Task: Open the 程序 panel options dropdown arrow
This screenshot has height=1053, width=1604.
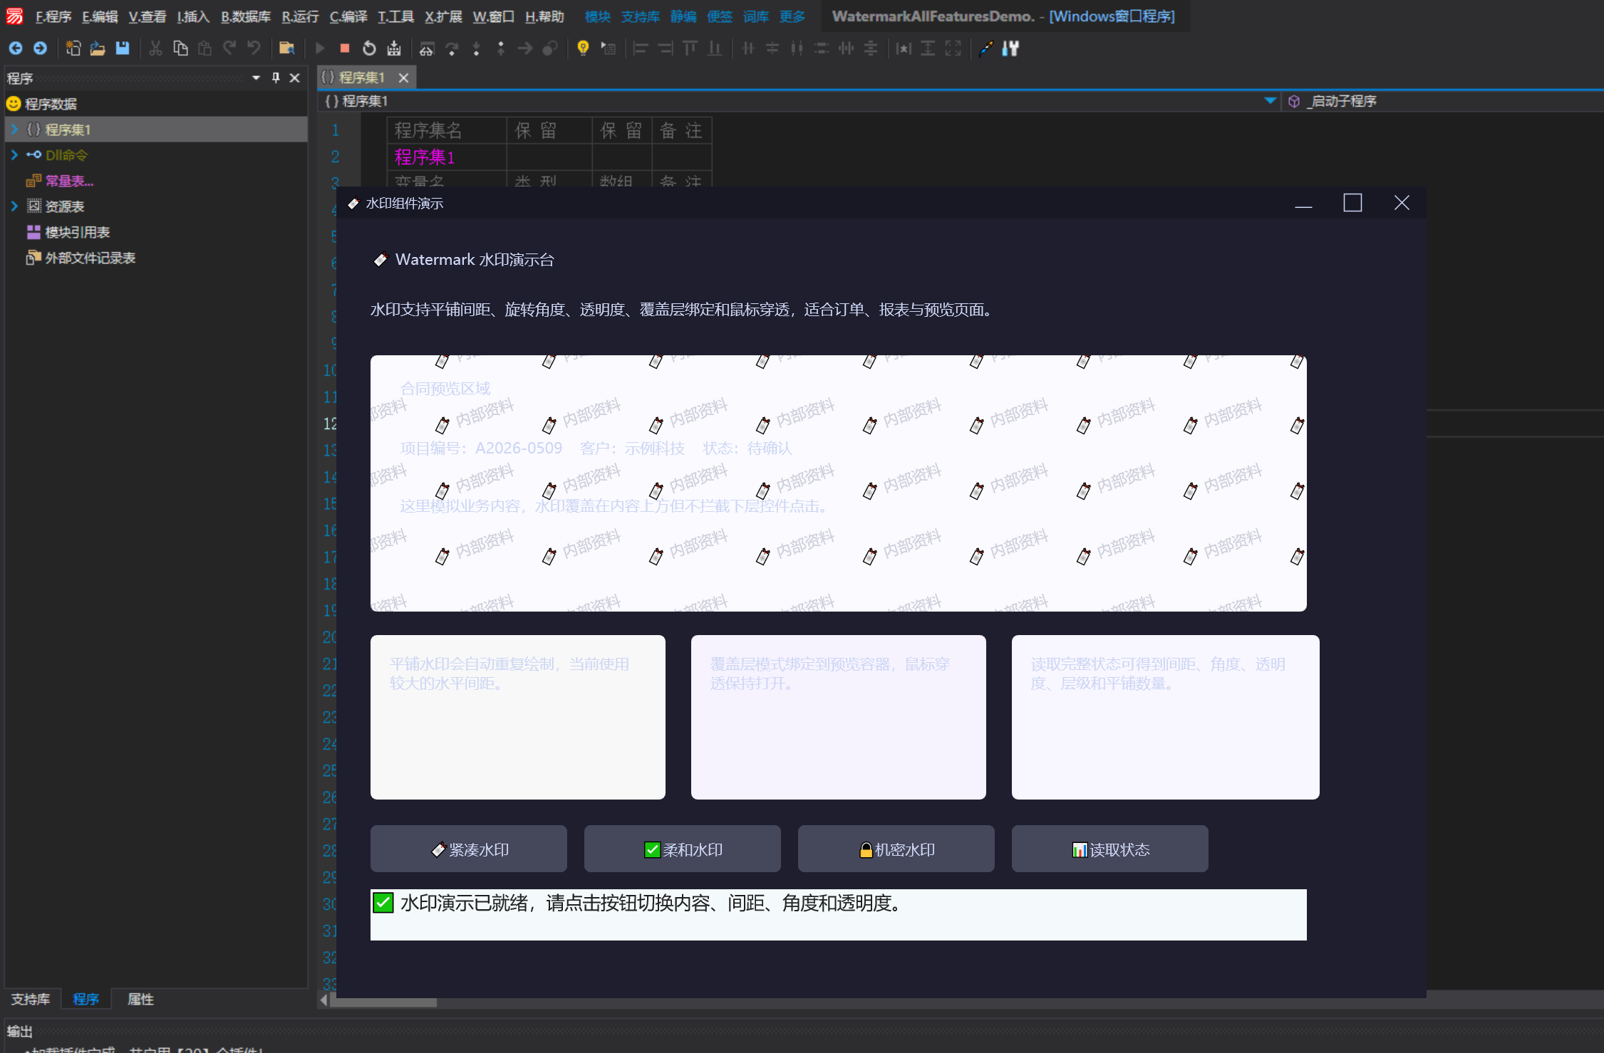Action: pos(256,78)
